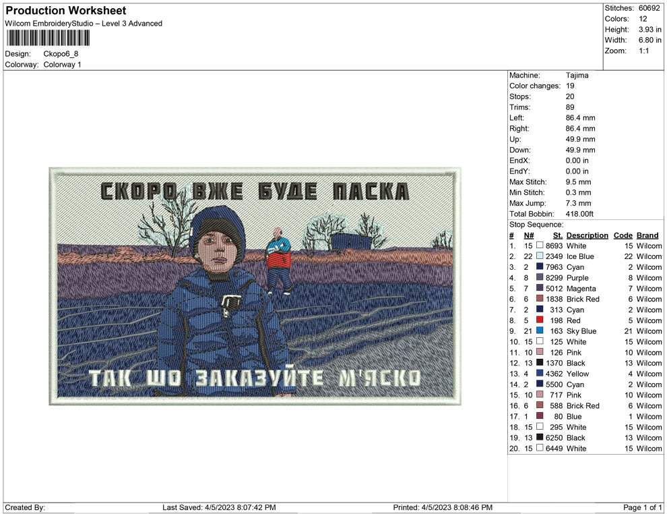Click the Colors value '12'
667x514 pixels.
(x=643, y=19)
